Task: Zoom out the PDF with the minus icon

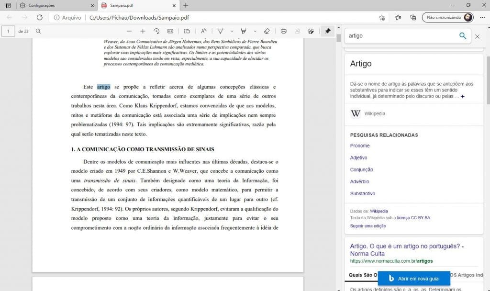Action: click(x=129, y=31)
